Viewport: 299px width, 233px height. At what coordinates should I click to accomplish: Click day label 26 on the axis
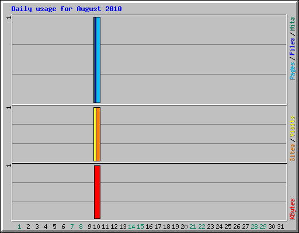pos(237,227)
